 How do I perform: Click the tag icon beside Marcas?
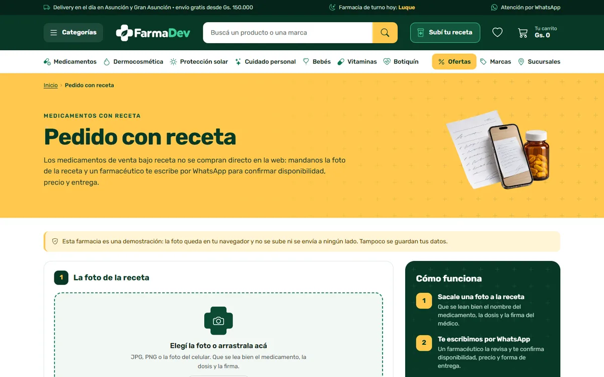484,62
